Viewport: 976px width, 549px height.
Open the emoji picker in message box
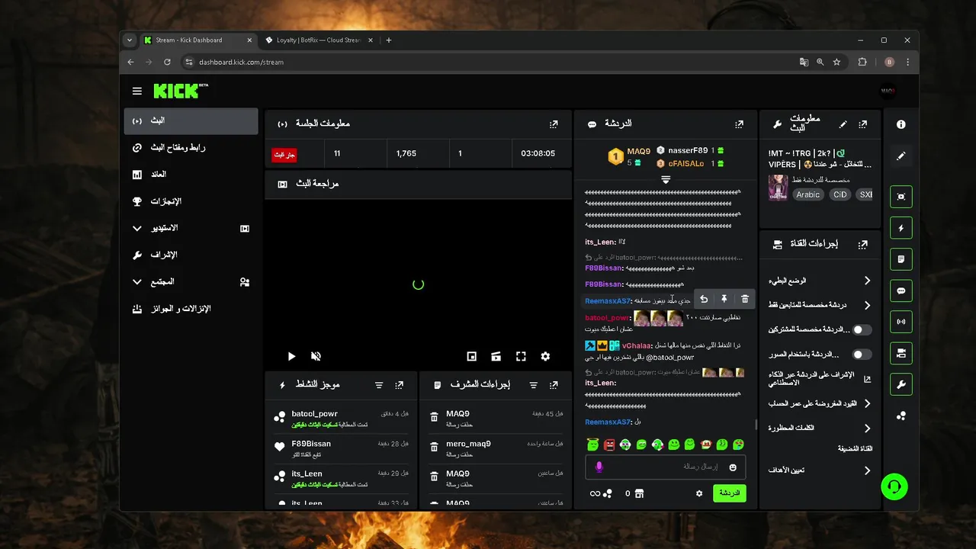(x=733, y=467)
